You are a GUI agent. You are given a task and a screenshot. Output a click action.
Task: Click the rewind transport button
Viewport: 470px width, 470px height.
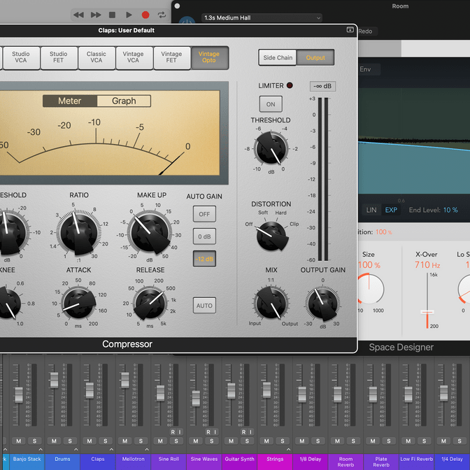(x=78, y=15)
